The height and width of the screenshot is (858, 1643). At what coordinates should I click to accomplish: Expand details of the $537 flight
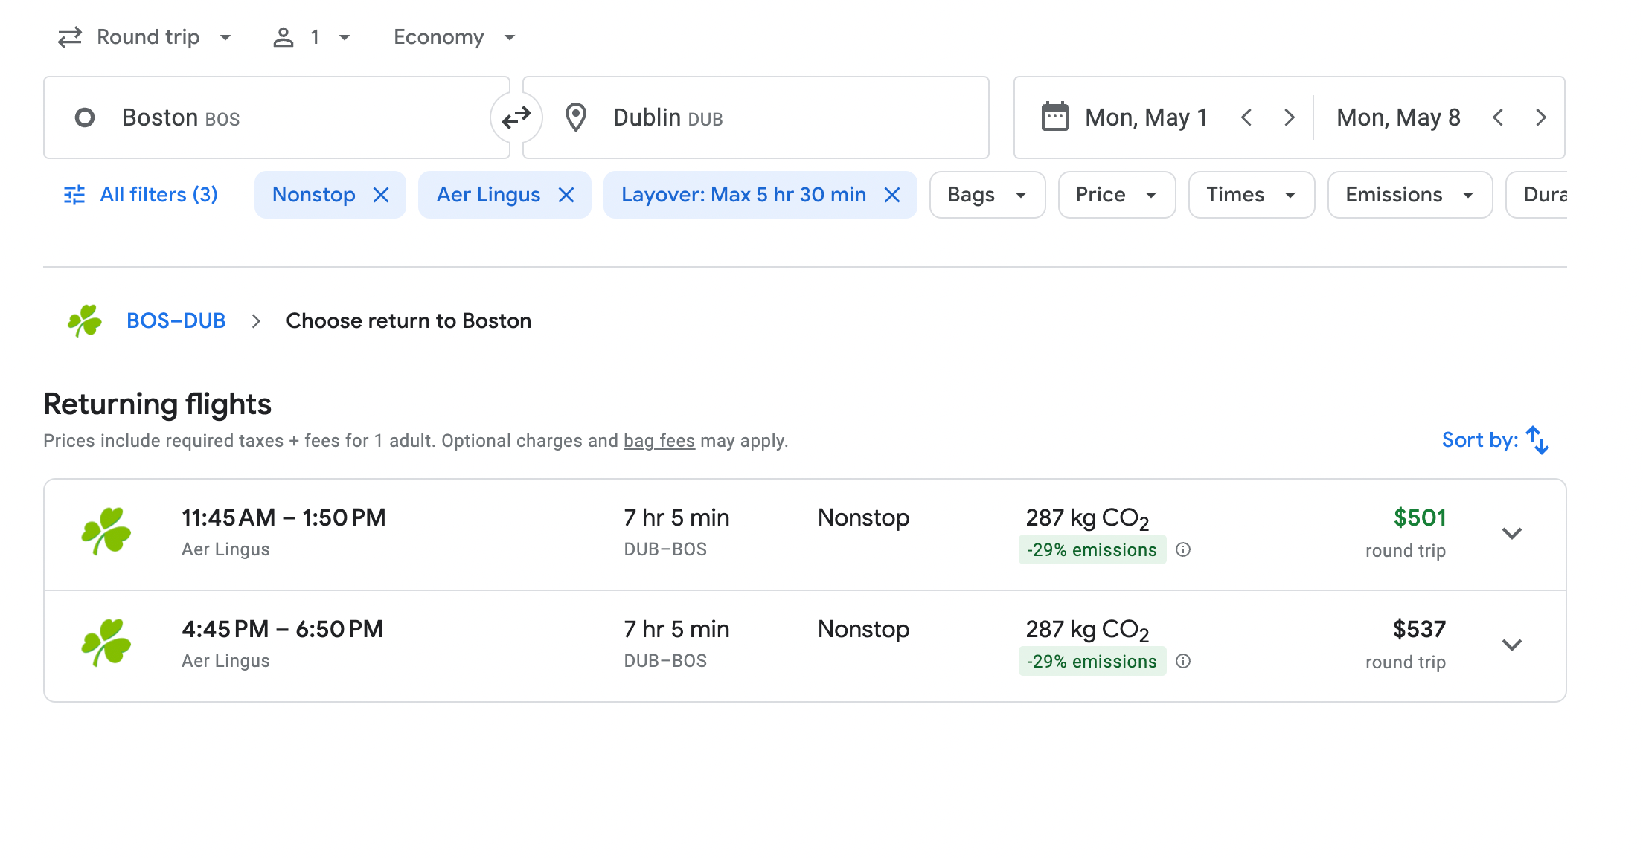pyautogui.click(x=1511, y=645)
